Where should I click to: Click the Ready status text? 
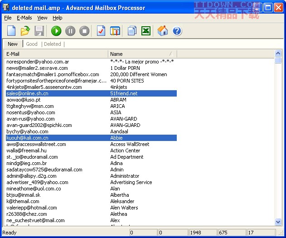point(10,233)
